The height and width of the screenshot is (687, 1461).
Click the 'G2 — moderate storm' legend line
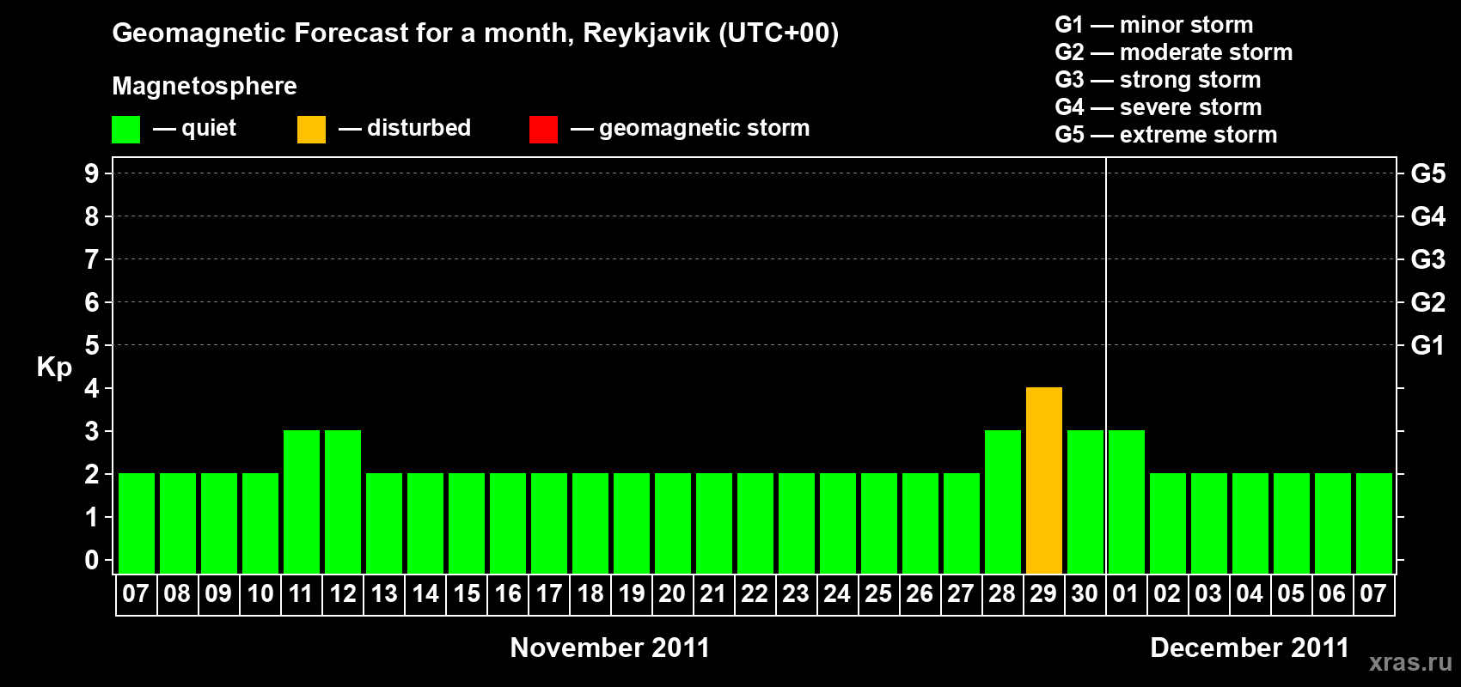click(x=1174, y=52)
